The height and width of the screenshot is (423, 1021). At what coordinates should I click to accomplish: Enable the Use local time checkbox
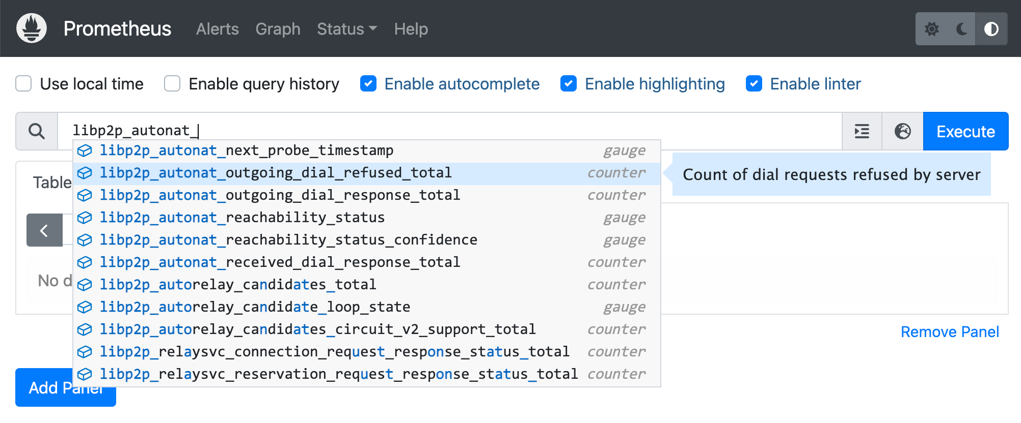pos(24,83)
